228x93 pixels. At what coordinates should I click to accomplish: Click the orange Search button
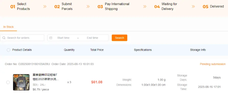[119, 38]
